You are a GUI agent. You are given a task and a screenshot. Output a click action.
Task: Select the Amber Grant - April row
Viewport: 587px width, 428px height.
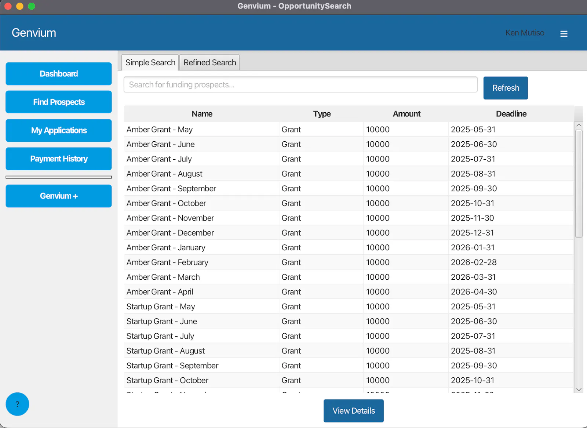(x=349, y=292)
